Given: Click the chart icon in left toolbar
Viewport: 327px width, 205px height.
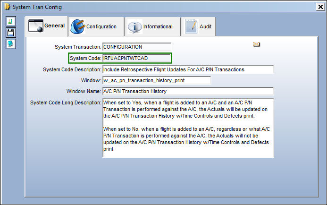Looking at the screenshot, I should tap(11, 21).
